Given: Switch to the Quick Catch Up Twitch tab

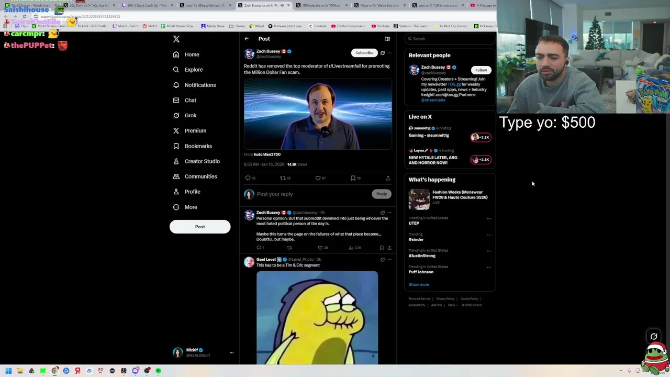Looking at the screenshot, I should pos(147,5).
